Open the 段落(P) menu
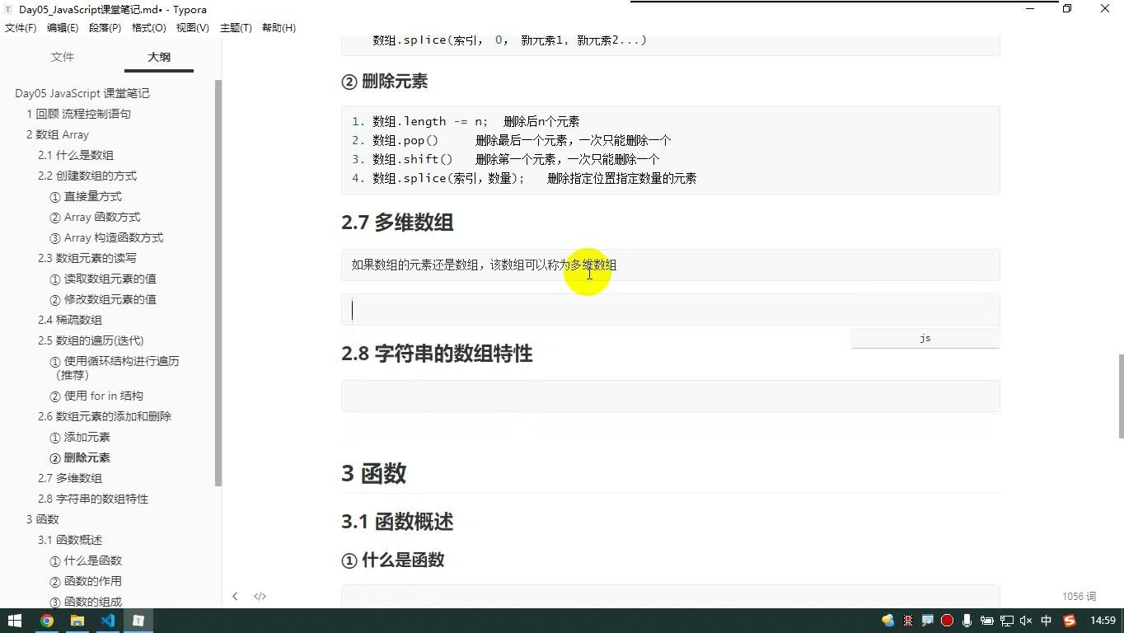 tap(105, 28)
